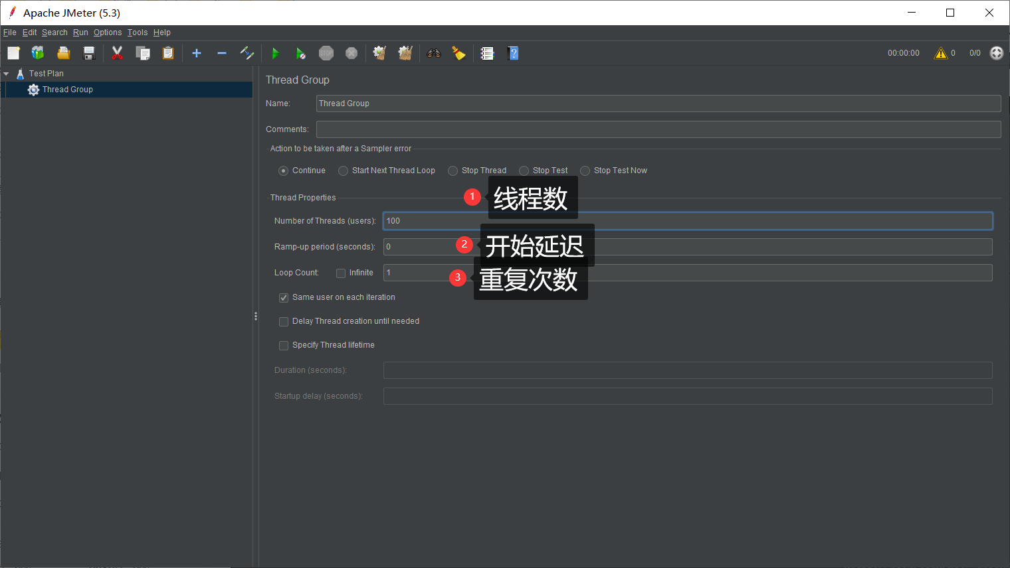1010x568 pixels.
Task: Open the Search menu
Action: [x=54, y=33]
